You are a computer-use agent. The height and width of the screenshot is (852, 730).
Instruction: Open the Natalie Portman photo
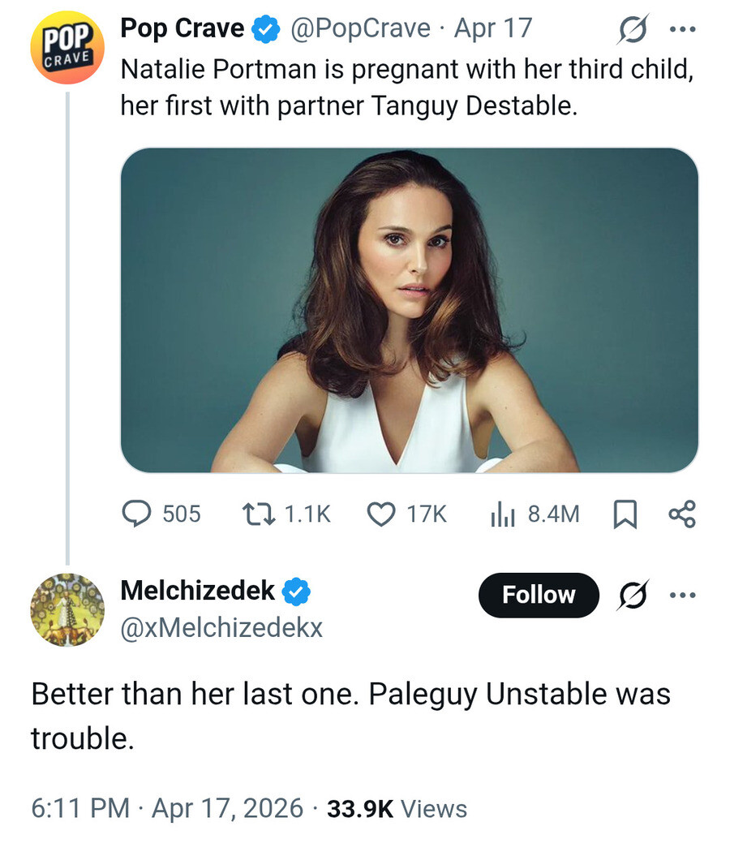(x=409, y=310)
